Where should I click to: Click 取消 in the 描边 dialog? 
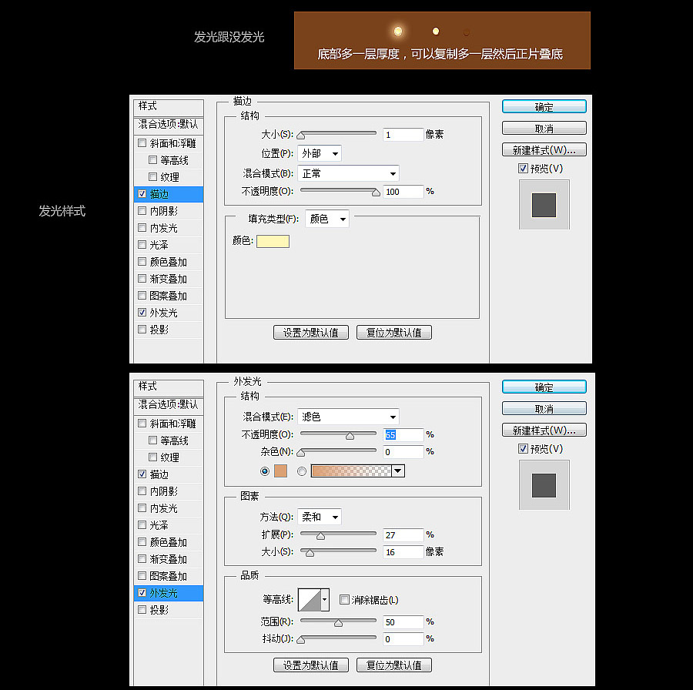tap(544, 128)
